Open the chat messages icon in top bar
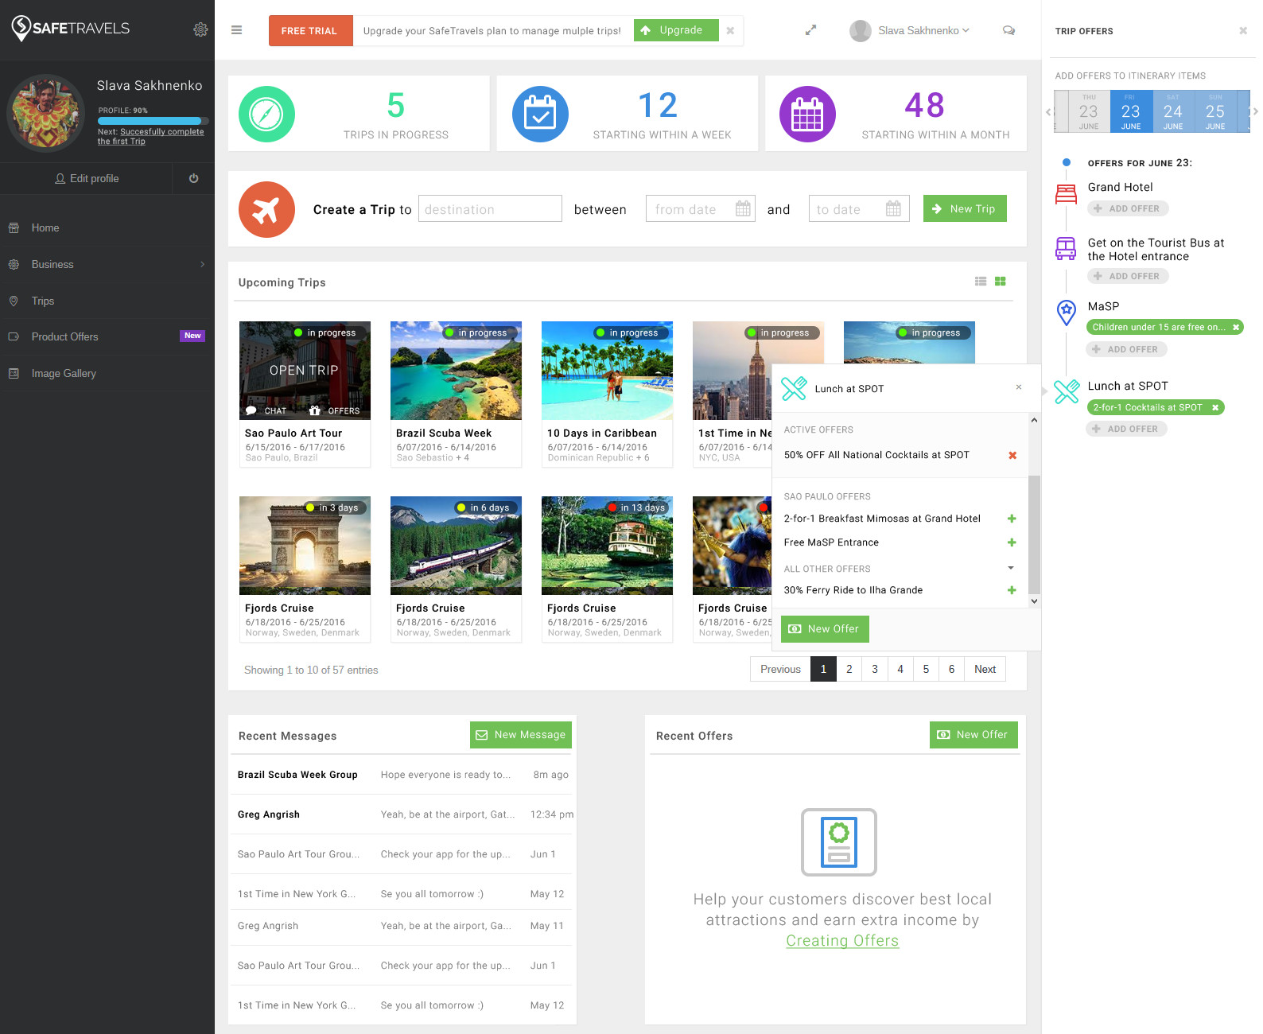This screenshot has width=1263, height=1034. 1008,30
